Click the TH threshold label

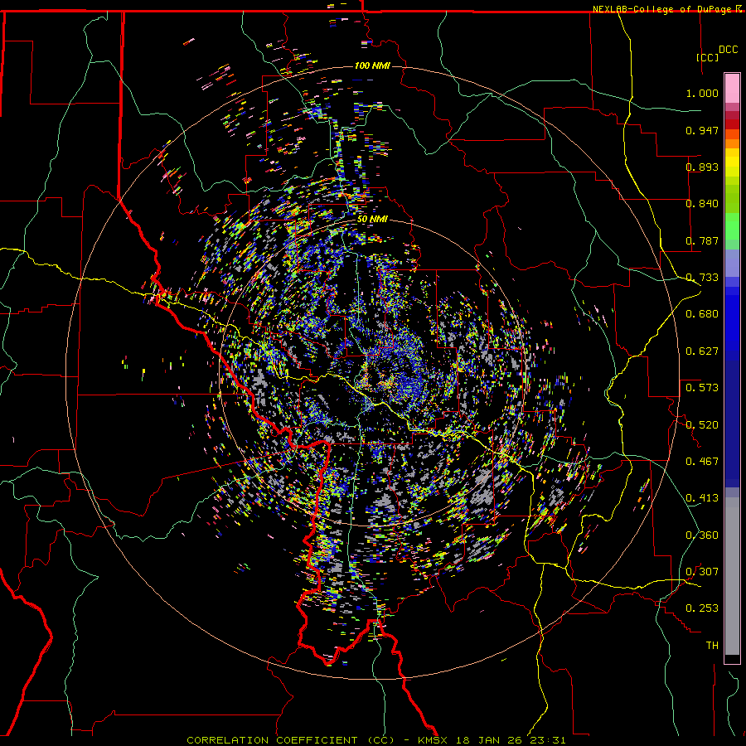(712, 646)
